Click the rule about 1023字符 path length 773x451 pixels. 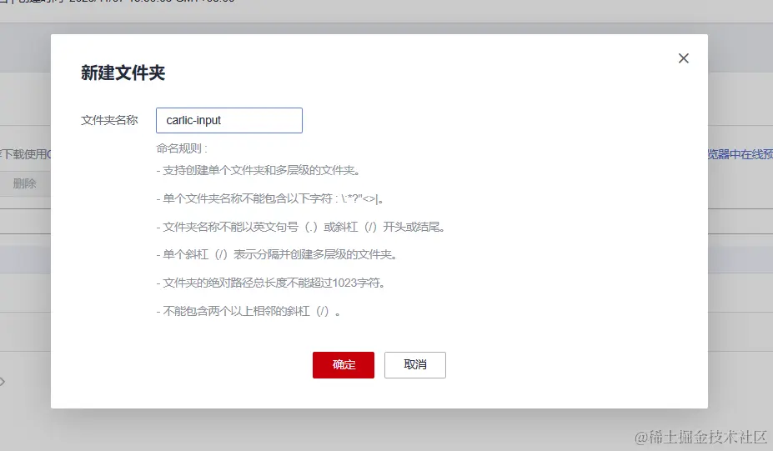(271, 283)
